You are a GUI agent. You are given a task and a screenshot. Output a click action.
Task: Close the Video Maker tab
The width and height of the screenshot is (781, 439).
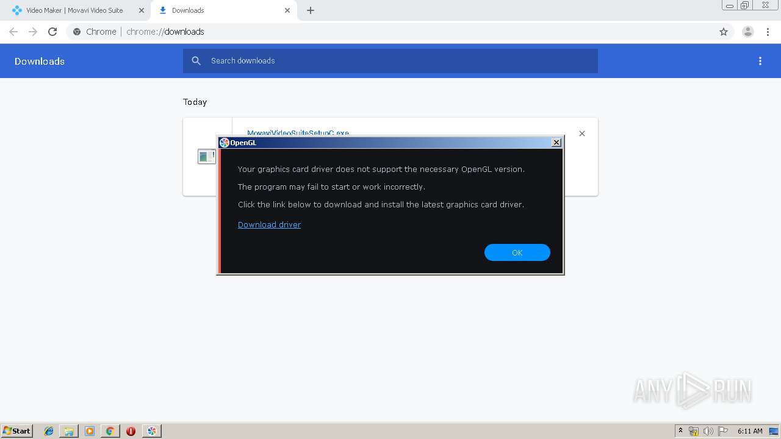(142, 10)
